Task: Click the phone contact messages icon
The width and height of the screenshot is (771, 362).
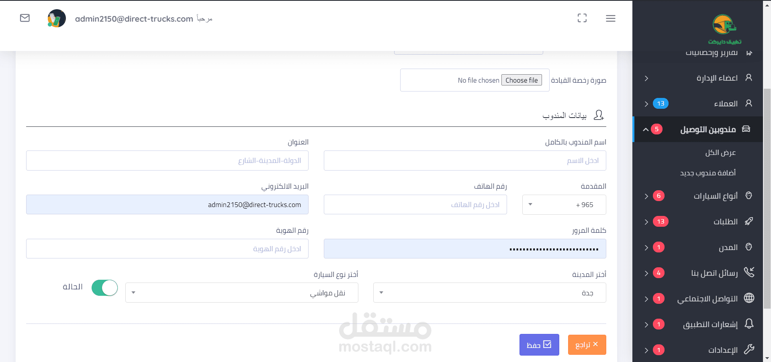Action: tap(749, 273)
